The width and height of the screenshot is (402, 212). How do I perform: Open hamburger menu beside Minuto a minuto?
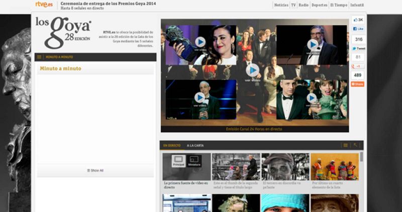(39, 57)
